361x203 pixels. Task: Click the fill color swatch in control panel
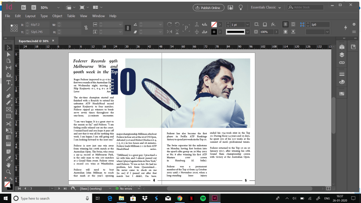pyautogui.click(x=214, y=25)
